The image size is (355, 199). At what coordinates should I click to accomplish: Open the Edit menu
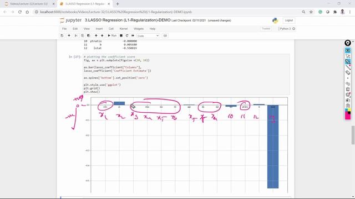(75, 29)
